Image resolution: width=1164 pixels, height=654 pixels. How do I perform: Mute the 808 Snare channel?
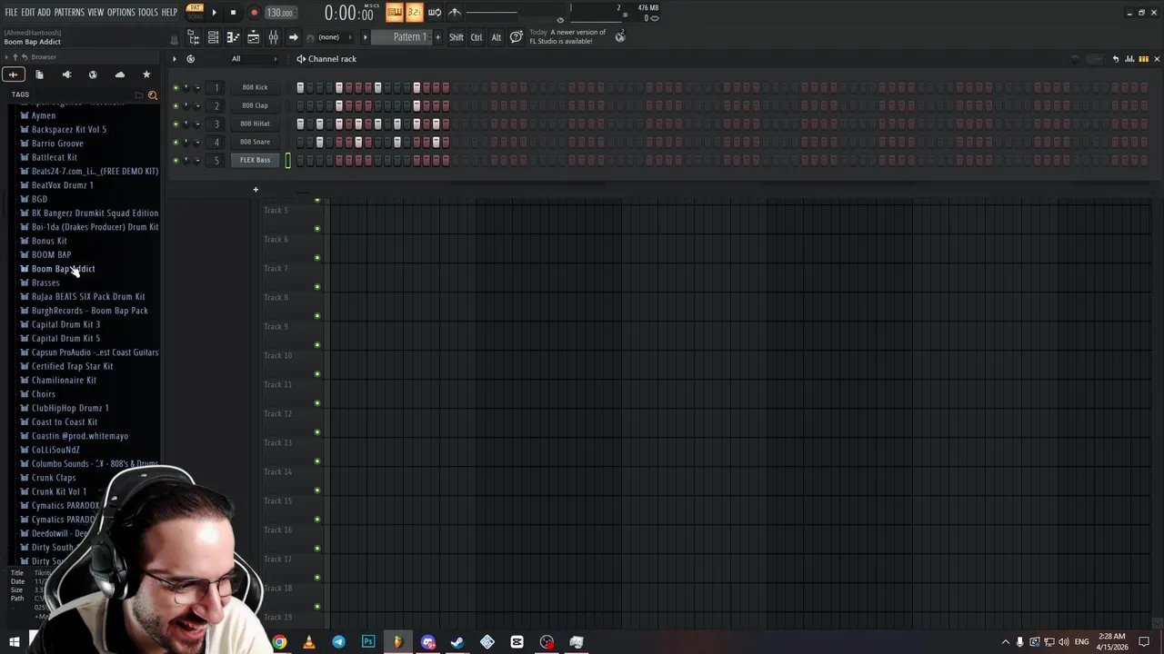click(x=176, y=142)
